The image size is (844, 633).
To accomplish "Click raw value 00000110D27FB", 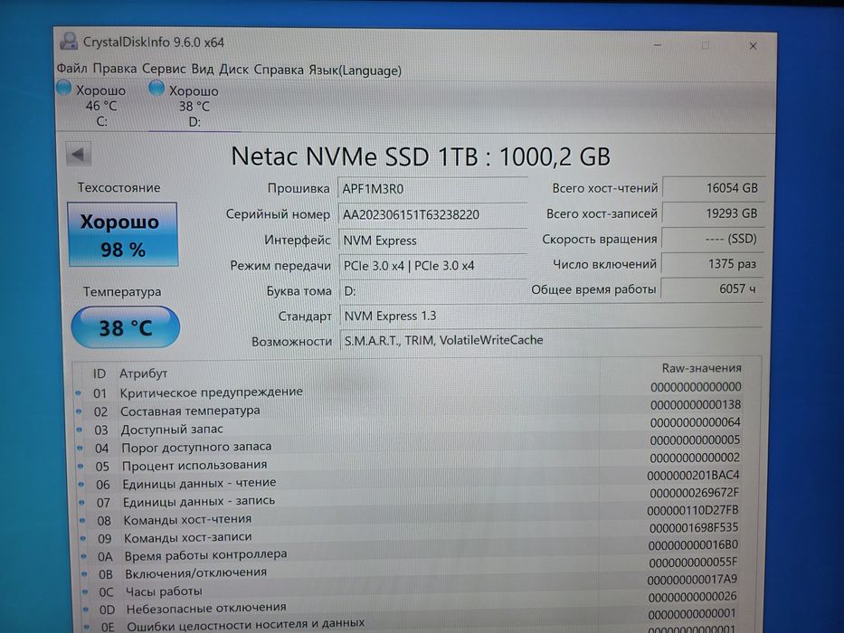I will pyautogui.click(x=693, y=510).
